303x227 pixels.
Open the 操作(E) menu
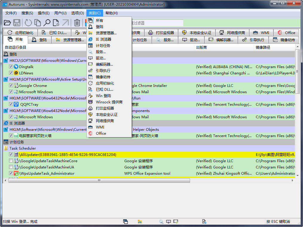(44, 13)
